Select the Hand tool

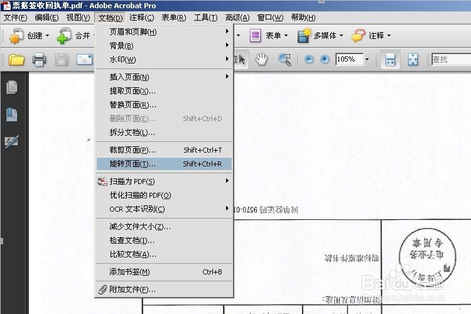click(261, 59)
